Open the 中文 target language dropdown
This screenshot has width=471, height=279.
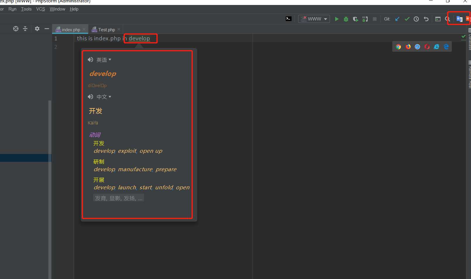(x=104, y=97)
